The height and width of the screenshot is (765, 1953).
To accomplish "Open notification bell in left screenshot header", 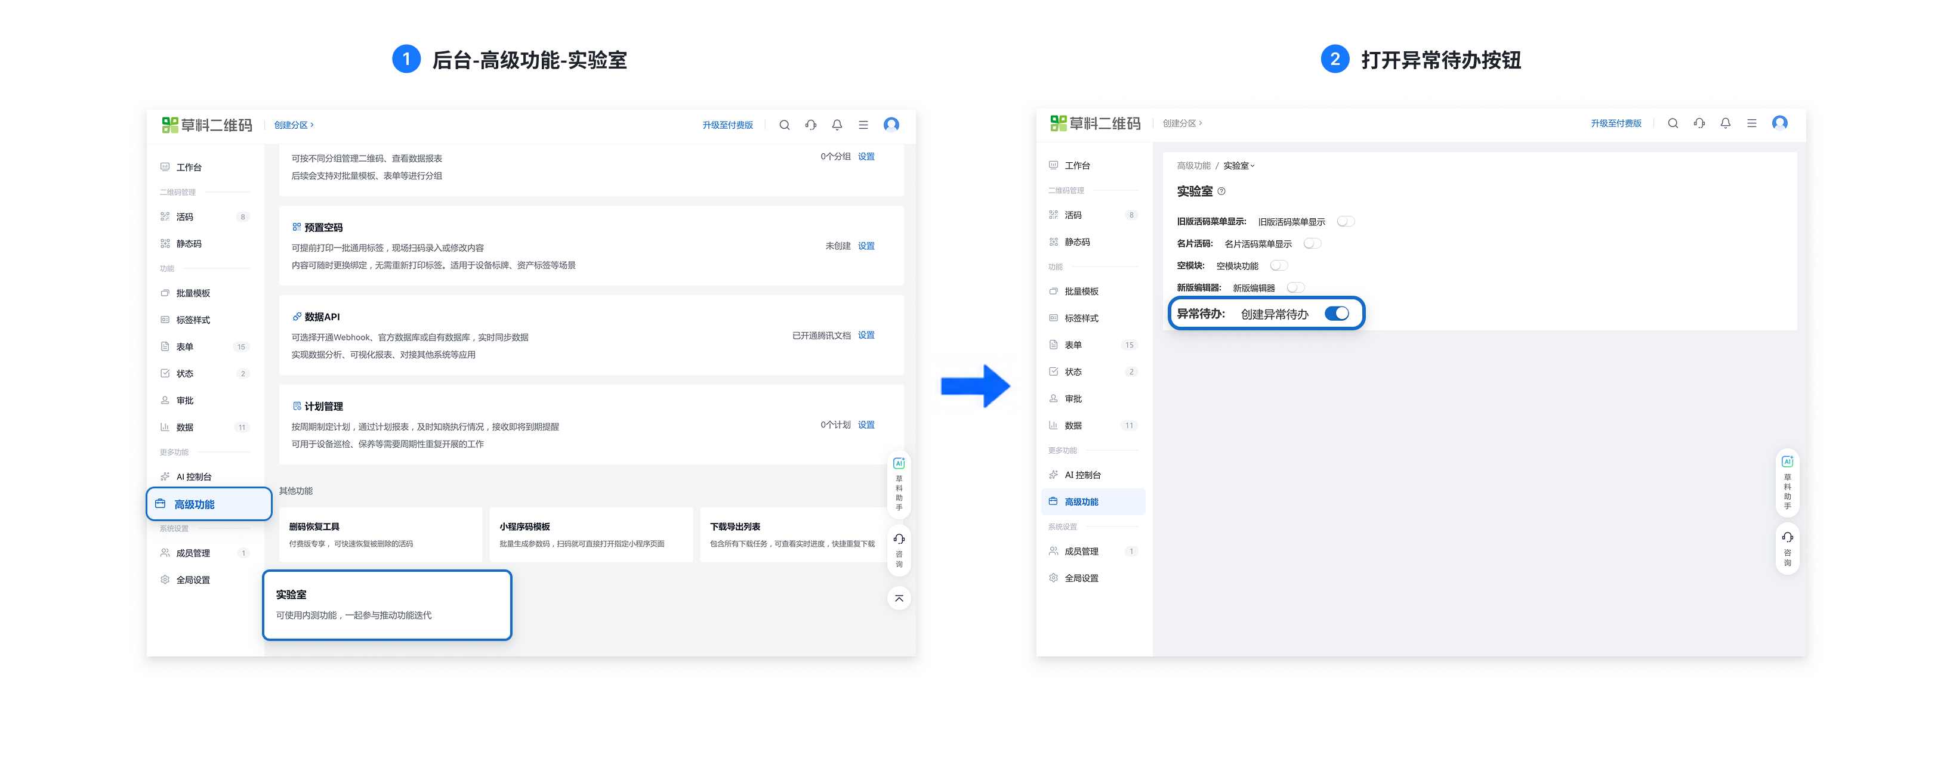I will (837, 125).
